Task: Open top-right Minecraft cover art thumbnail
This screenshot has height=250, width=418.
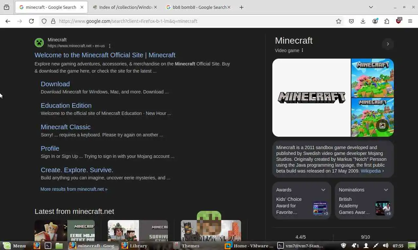Action: point(373,78)
